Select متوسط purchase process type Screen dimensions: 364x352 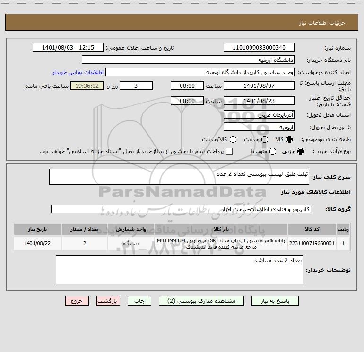273,151
